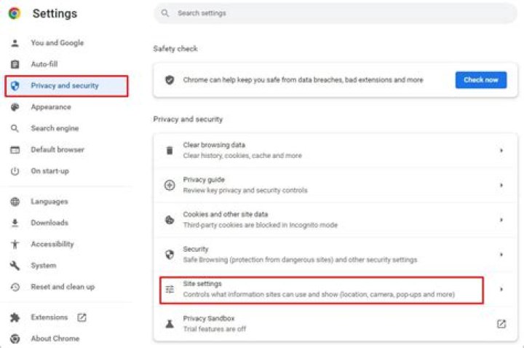
Task: Click the Auto-fill clipboard icon
Action: click(x=15, y=64)
